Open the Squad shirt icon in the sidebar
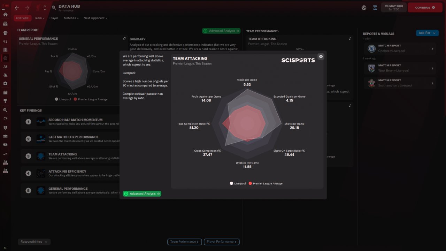This screenshot has width=446, height=251. pyautogui.click(x=5, y=33)
